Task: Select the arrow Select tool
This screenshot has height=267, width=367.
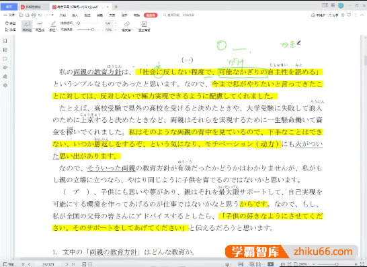Action: [10, 30]
